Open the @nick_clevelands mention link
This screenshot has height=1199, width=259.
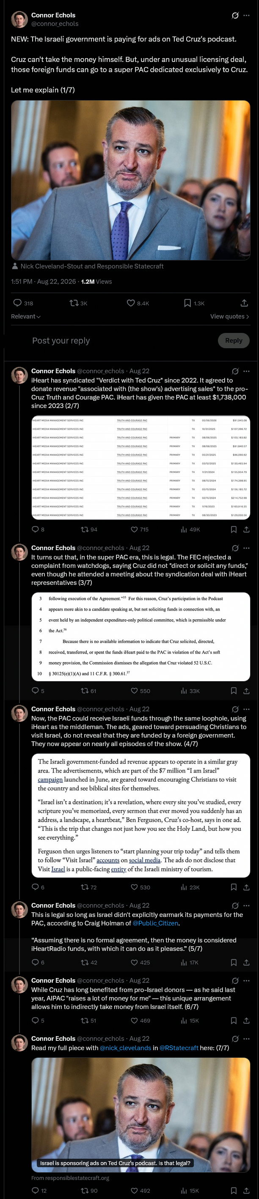pyautogui.click(x=125, y=1048)
